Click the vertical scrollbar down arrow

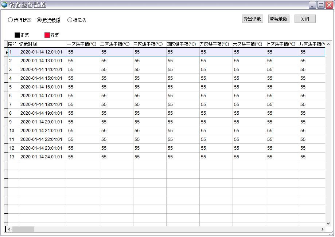[328, 223]
